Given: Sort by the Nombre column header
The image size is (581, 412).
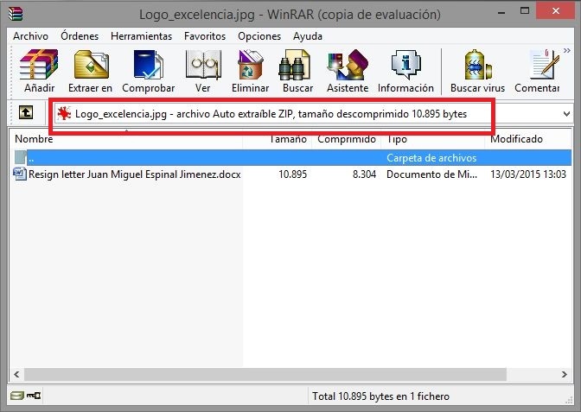Looking at the screenshot, I should click(126, 139).
